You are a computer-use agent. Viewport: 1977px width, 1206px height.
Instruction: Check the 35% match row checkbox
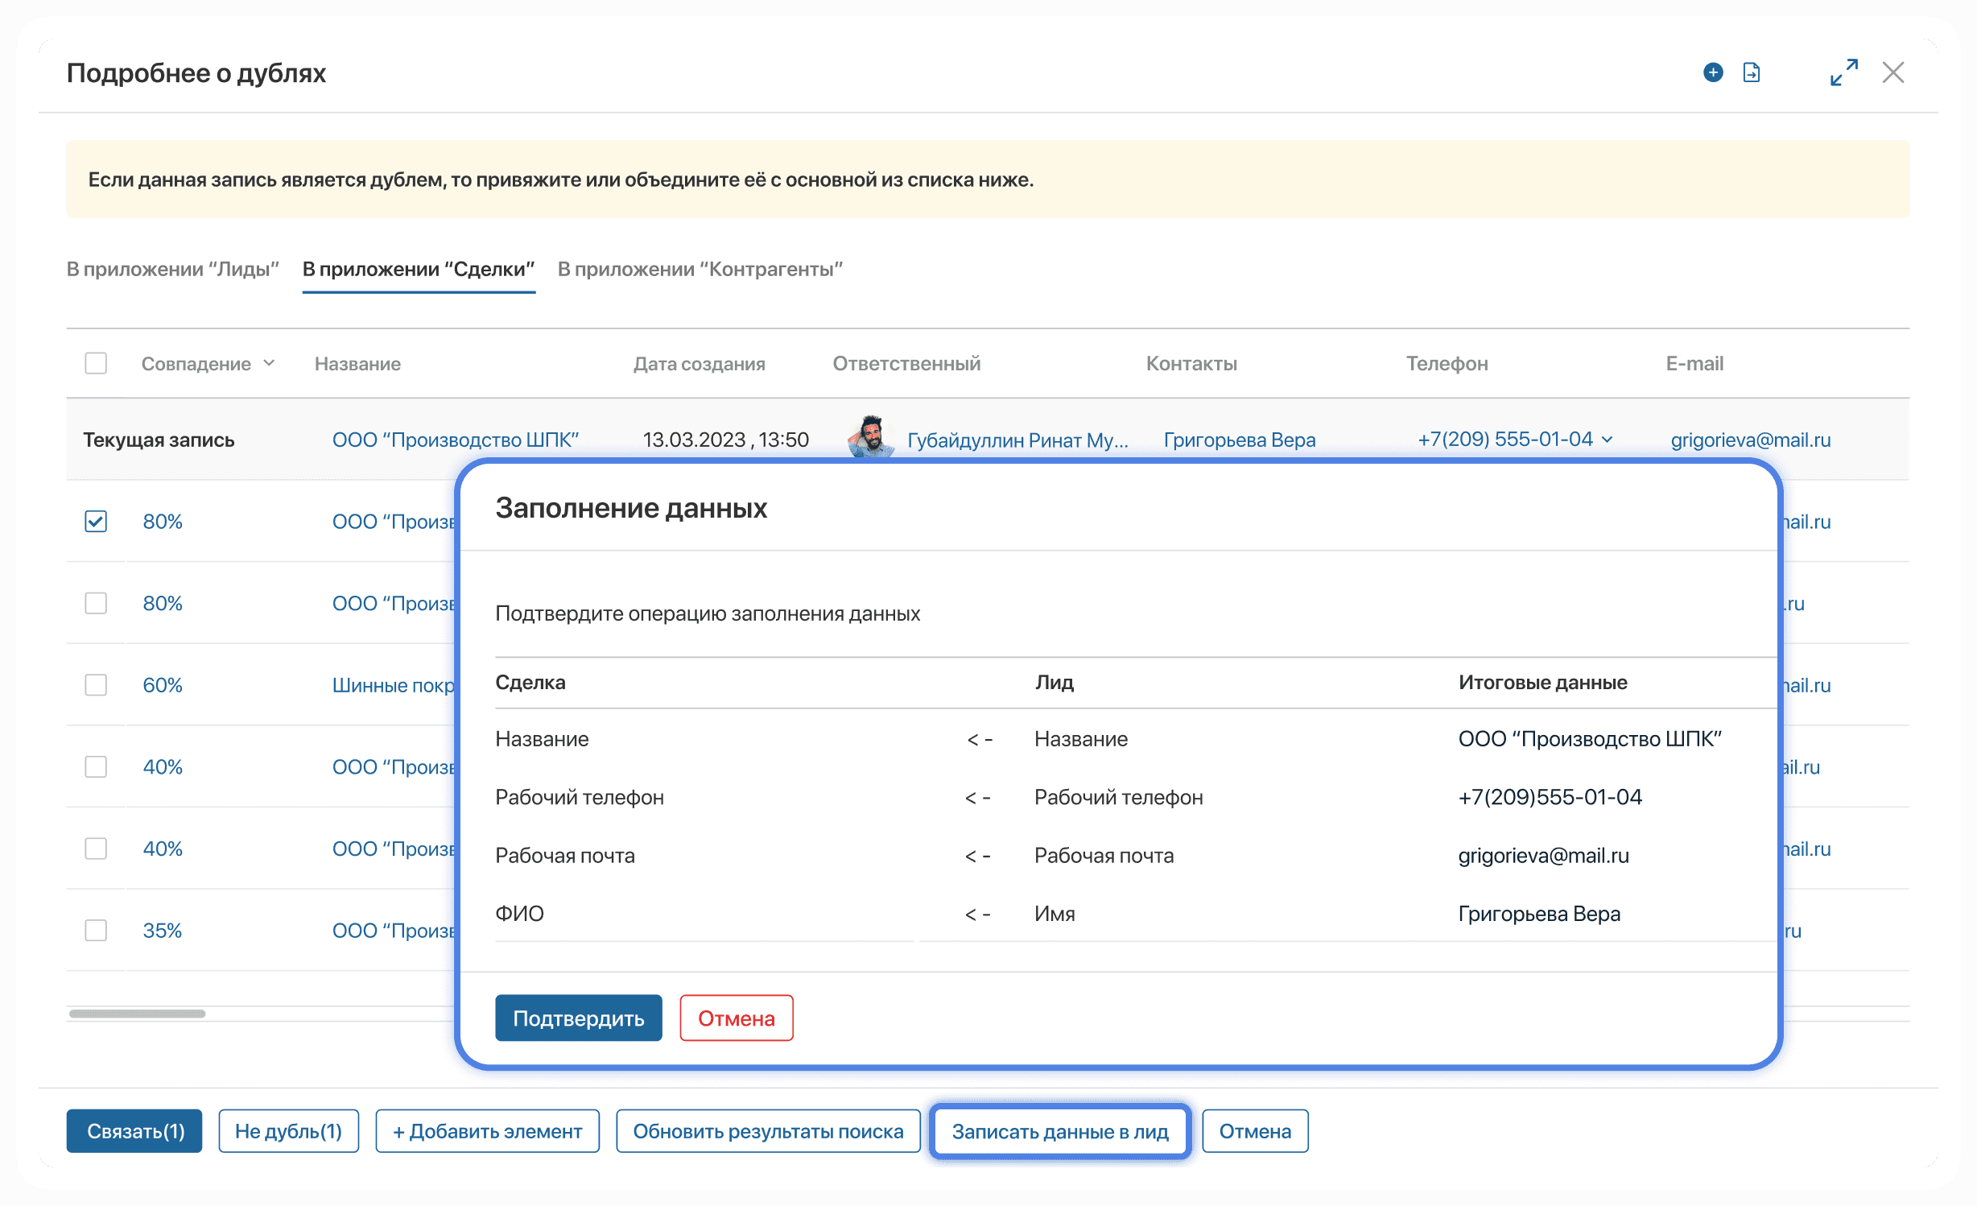[x=96, y=931]
